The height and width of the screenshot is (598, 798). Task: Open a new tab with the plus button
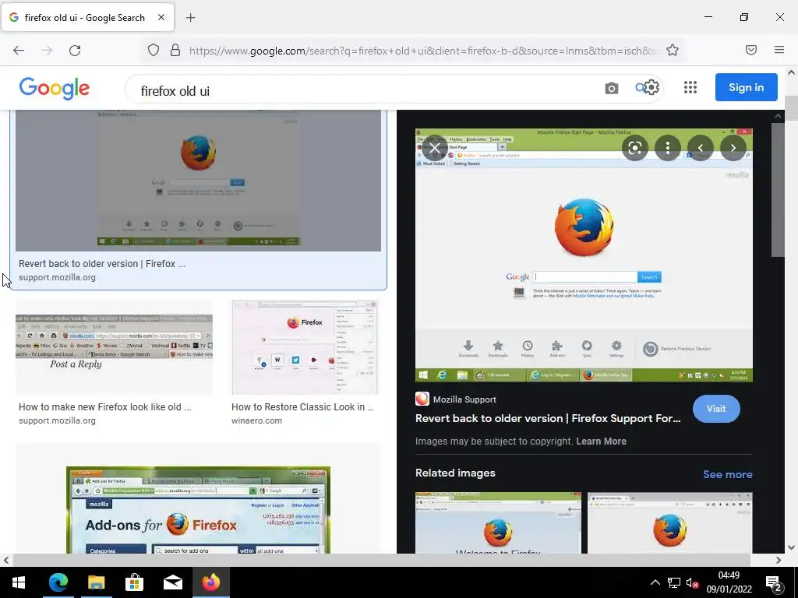tap(190, 18)
